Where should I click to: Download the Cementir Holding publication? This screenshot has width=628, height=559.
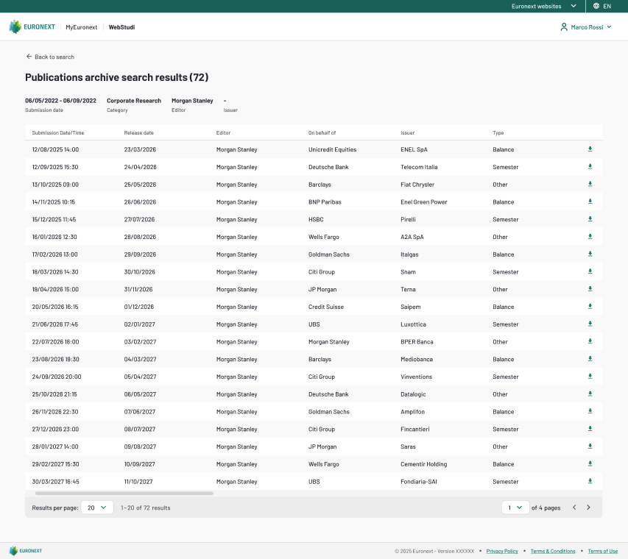point(590,464)
